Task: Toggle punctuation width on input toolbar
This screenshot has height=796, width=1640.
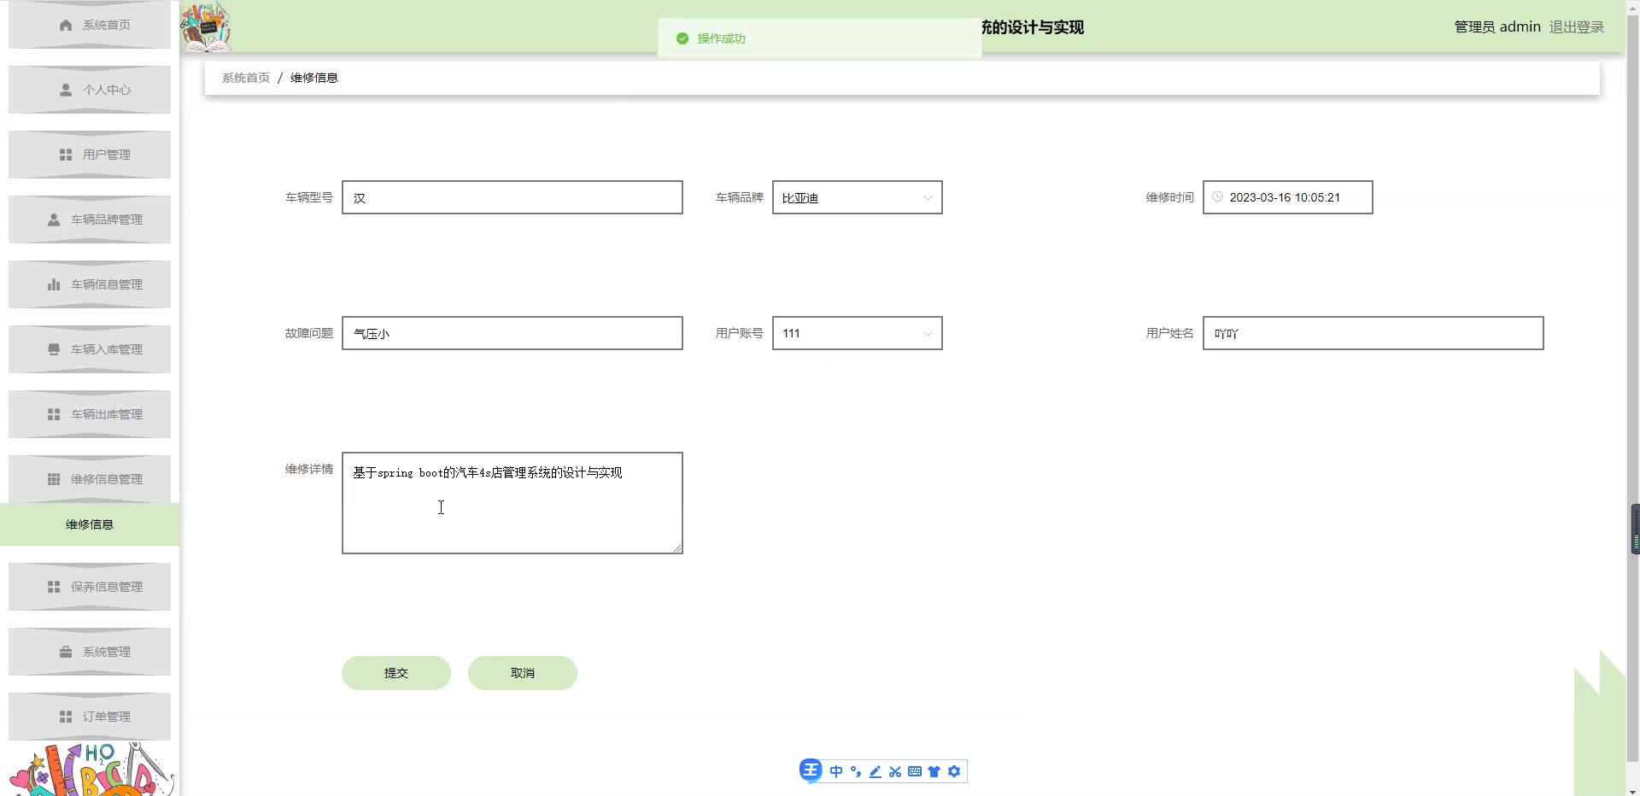Action: click(x=855, y=771)
